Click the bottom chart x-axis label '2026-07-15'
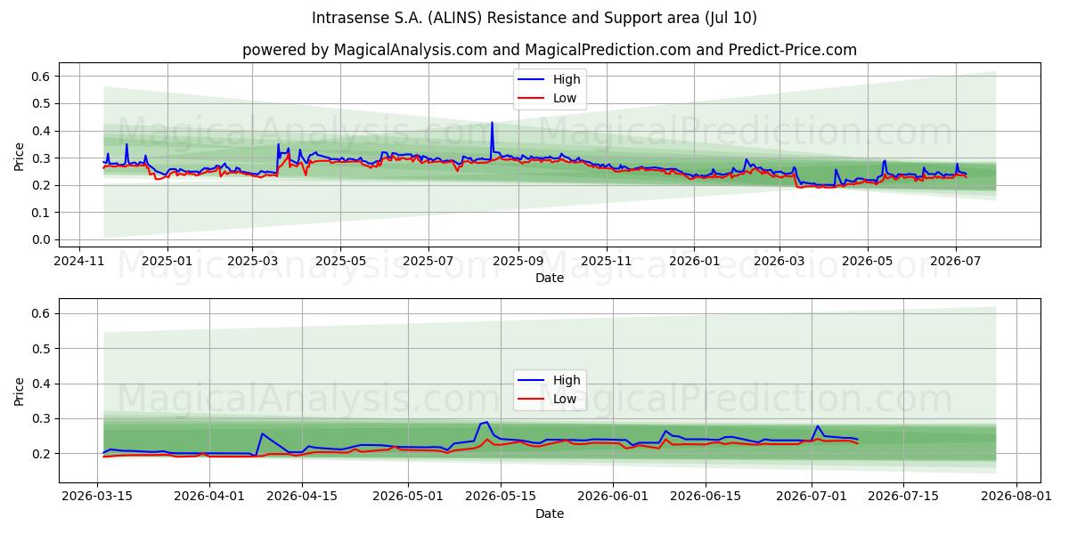1069x534 pixels. [904, 498]
